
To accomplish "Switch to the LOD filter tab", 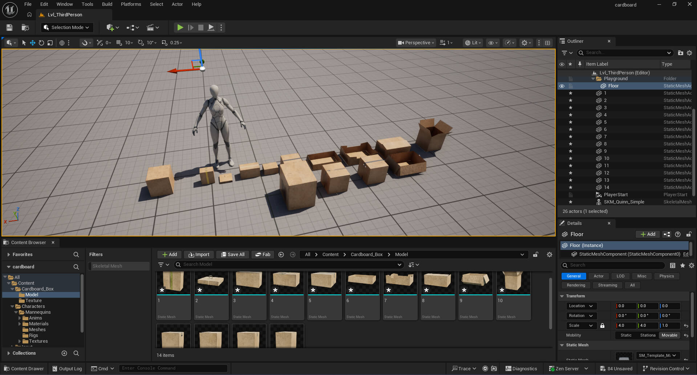I will coord(620,276).
